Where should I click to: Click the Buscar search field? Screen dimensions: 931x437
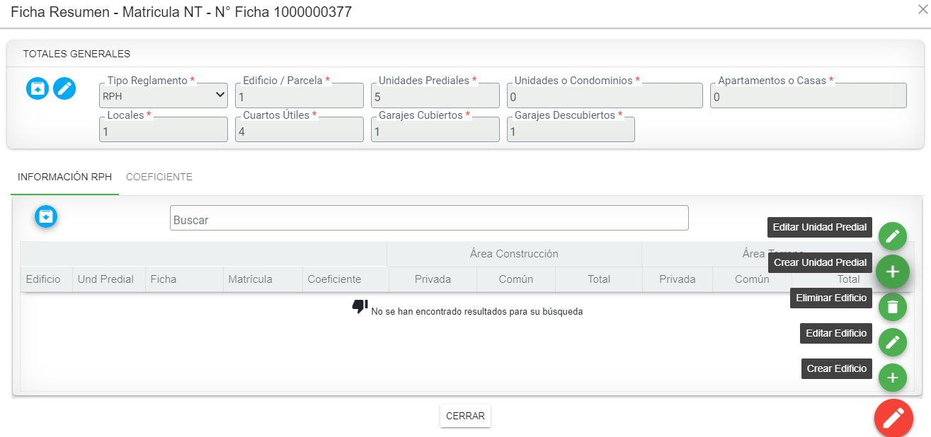pyautogui.click(x=428, y=218)
